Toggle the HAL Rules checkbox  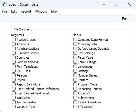14,71
